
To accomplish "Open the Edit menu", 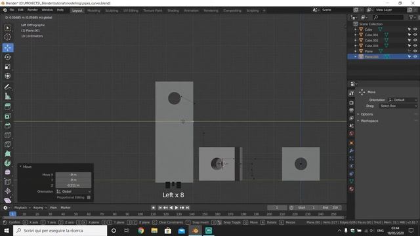I will pos(20,10).
